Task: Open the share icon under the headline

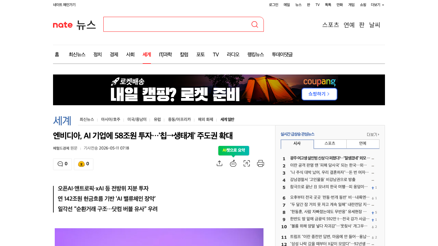Action: (x=220, y=163)
